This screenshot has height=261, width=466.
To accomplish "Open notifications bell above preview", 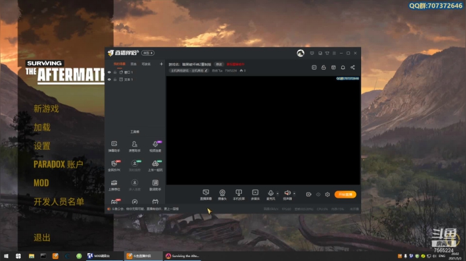I will 343,68.
